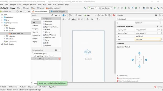Add a declared attribute with plus icon
The width and height of the screenshot is (163, 91).
coord(158,26)
